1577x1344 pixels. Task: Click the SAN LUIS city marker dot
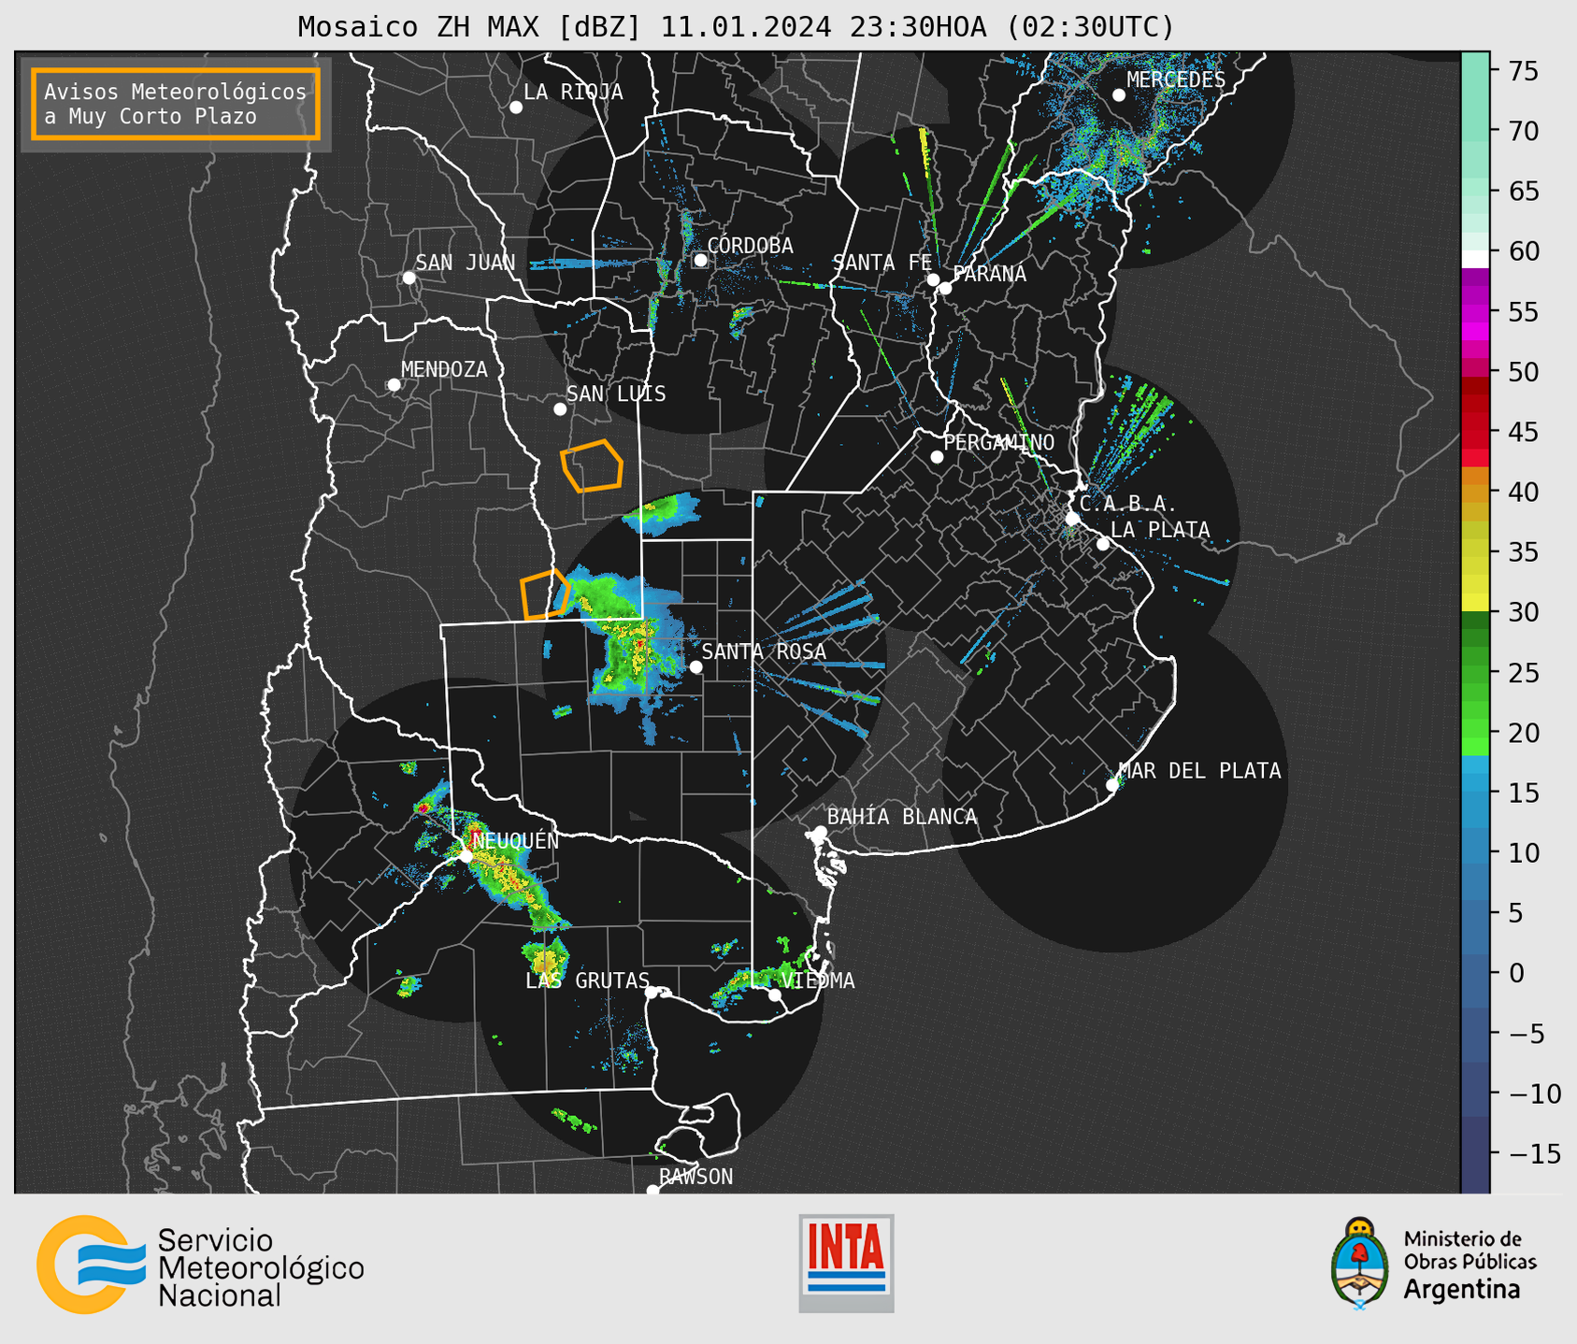click(560, 409)
